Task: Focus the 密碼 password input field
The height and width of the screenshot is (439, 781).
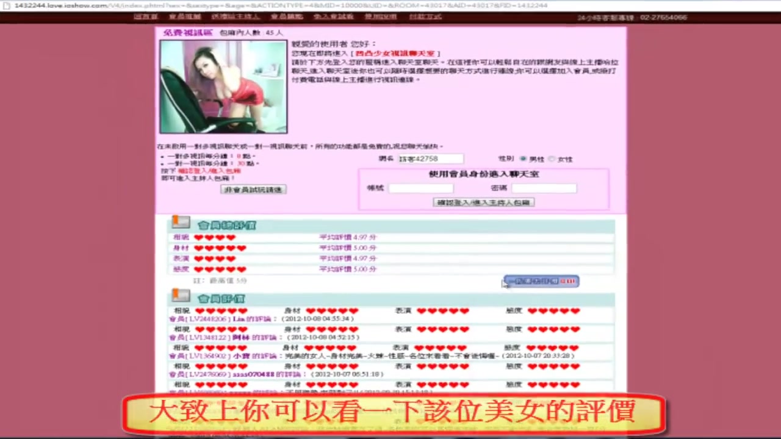Action: click(x=544, y=188)
